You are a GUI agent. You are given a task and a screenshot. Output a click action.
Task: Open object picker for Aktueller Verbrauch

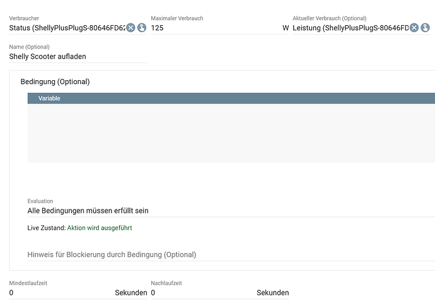coord(426,28)
